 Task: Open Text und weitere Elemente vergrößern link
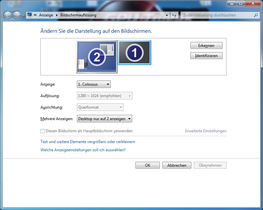[88, 142]
